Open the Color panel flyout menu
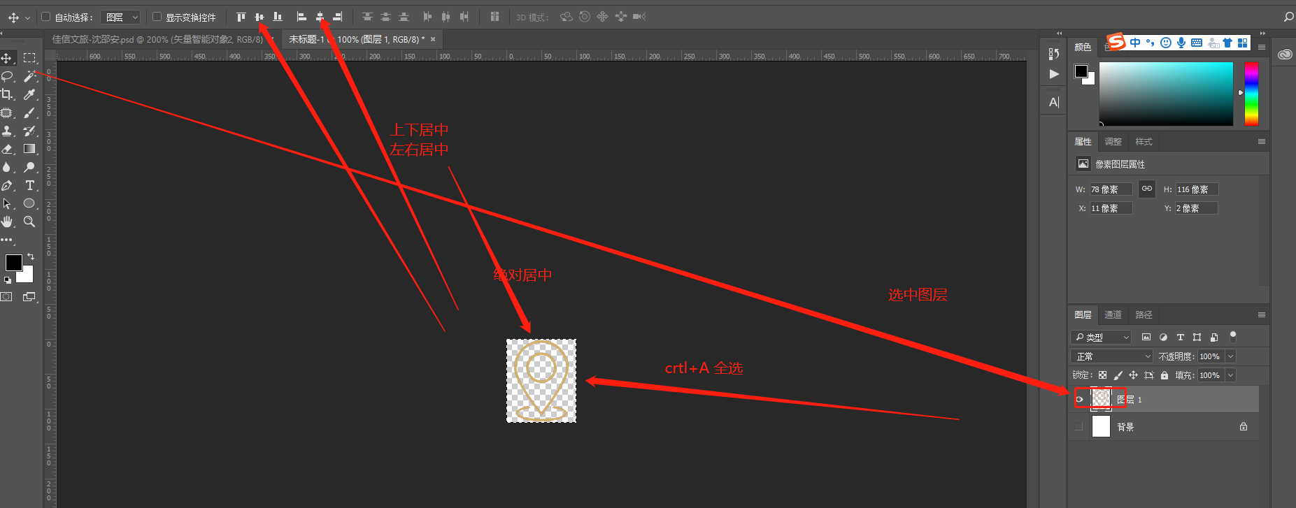This screenshot has height=508, width=1296. tap(1262, 48)
